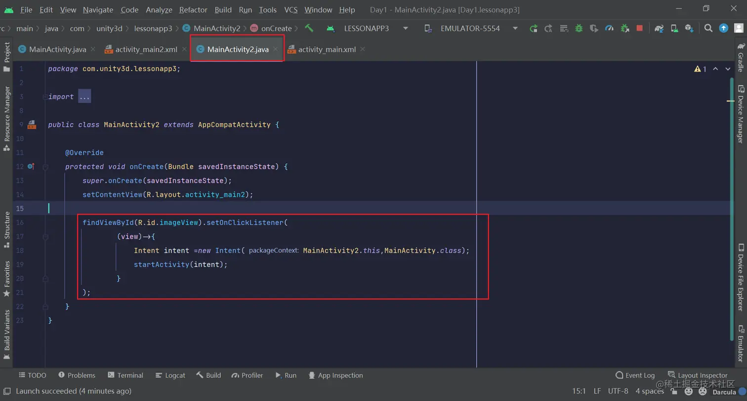Click the Search Everywhere magnifier icon
747x401 pixels.
(708, 28)
